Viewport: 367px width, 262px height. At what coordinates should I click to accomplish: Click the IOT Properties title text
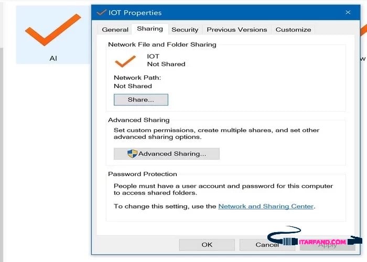coord(135,13)
